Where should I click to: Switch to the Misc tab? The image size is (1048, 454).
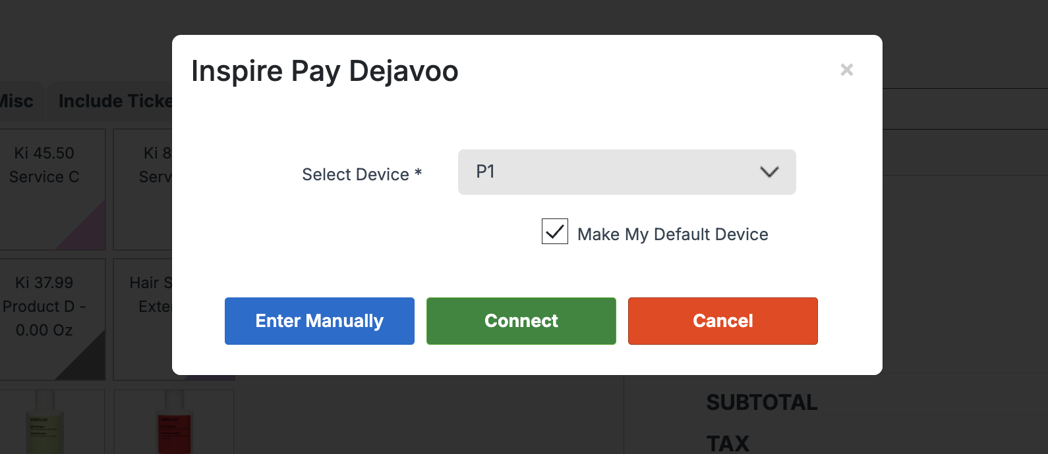17,101
